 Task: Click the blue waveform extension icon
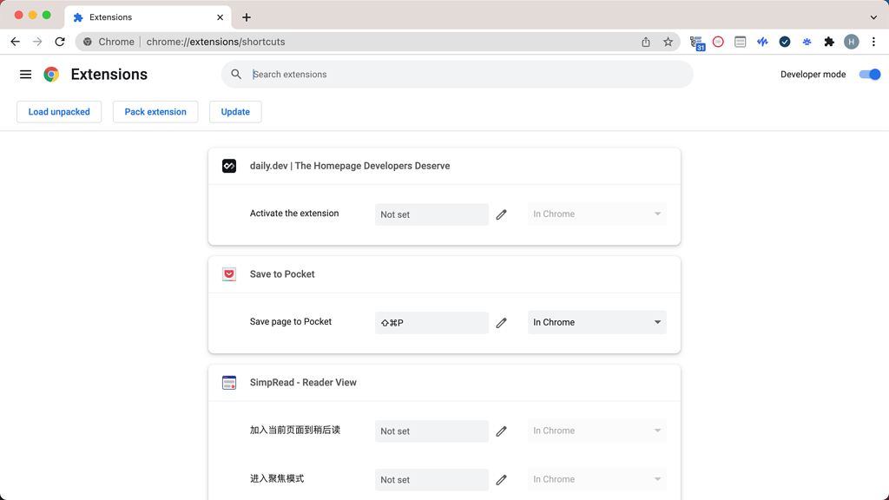[762, 41]
